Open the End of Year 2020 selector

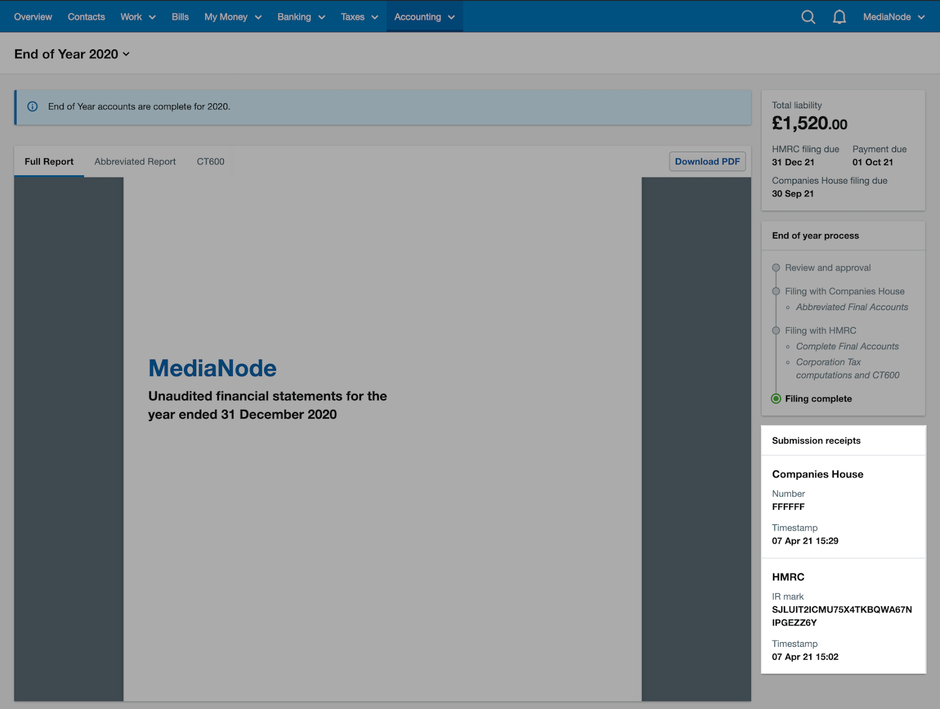[72, 54]
